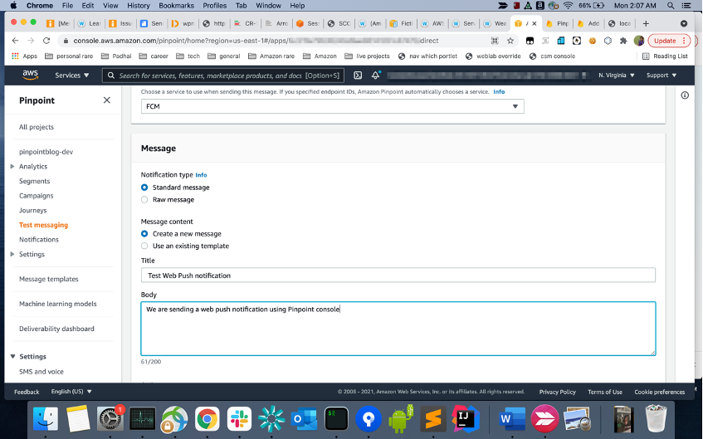Switch to the Pinp browser tab
Viewport: 703px width, 439px height.
click(x=558, y=24)
